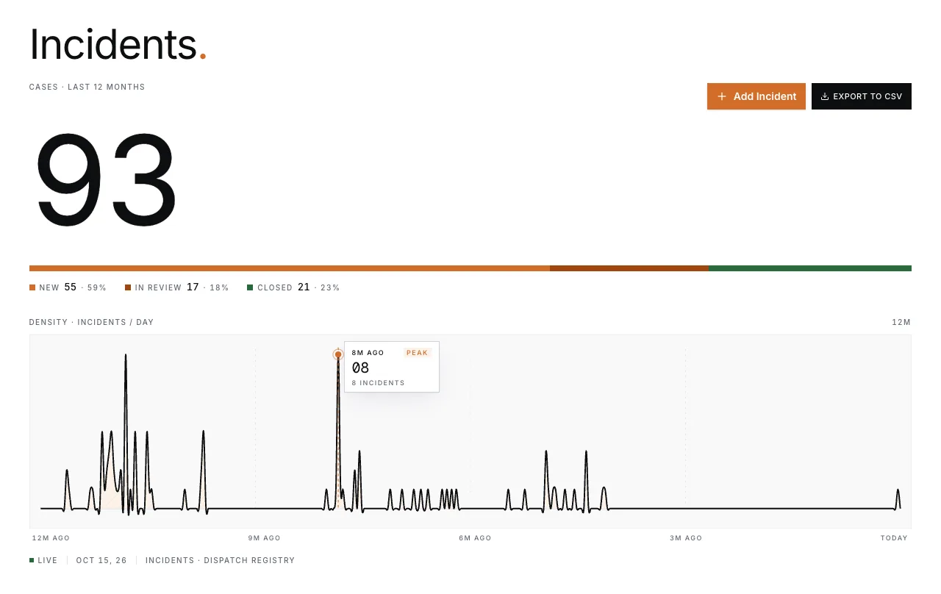
Task: Click the 3M AGO axis label
Action: [686, 538]
